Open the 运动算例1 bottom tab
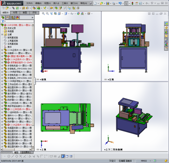The height and width of the screenshot is (163, 169). coord(26,153)
